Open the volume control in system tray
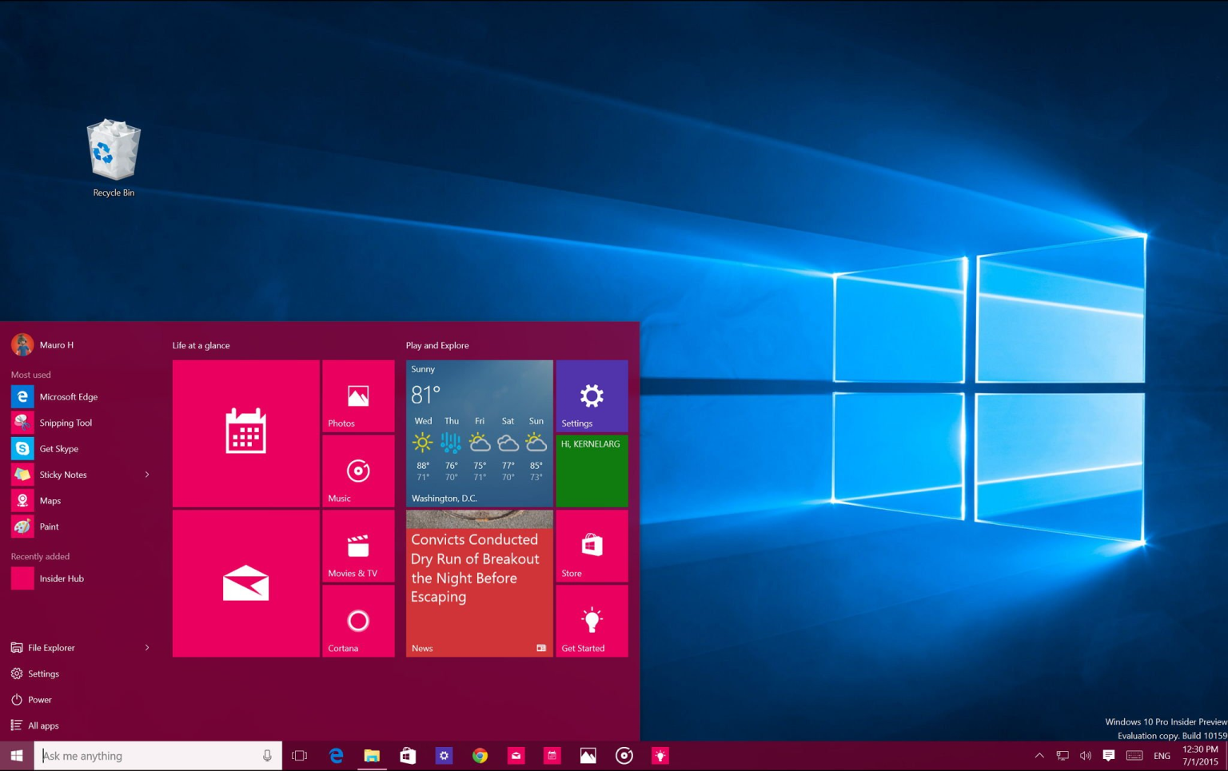Screen dimensions: 1228x771 1086,756
